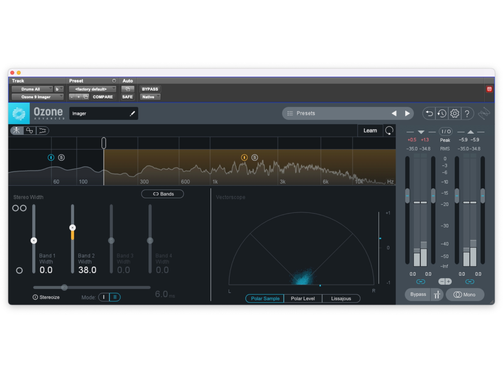Click the plugin Bypass button
This screenshot has width=503, height=377.
[418, 294]
